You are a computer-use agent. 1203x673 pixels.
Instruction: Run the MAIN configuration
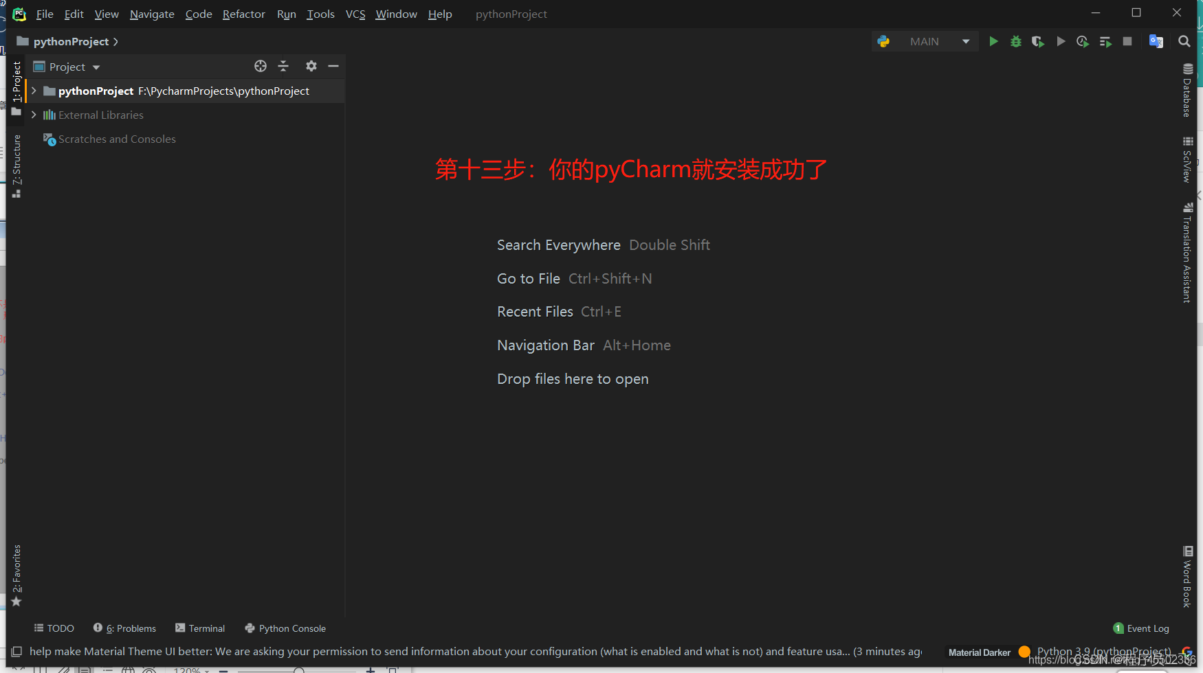(993, 42)
